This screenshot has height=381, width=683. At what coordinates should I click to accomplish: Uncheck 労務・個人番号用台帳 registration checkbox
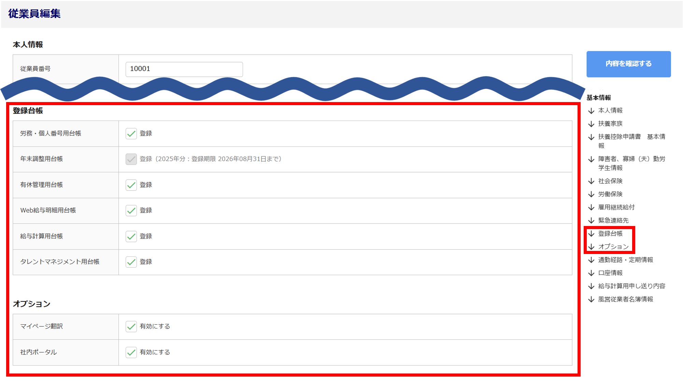tap(131, 133)
